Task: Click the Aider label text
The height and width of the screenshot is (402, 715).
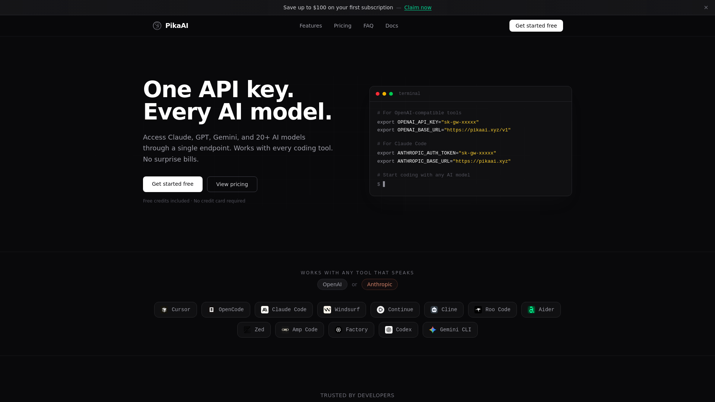Action: pyautogui.click(x=547, y=310)
